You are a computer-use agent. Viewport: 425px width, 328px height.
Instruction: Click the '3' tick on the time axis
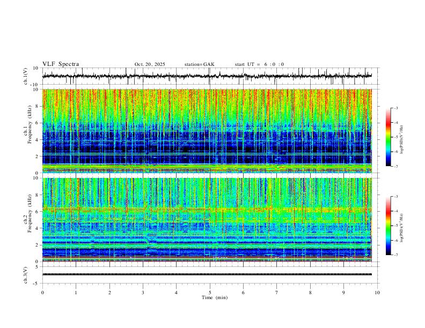(143, 293)
